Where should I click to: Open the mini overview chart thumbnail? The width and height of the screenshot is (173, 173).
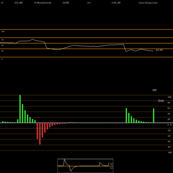click(85, 166)
